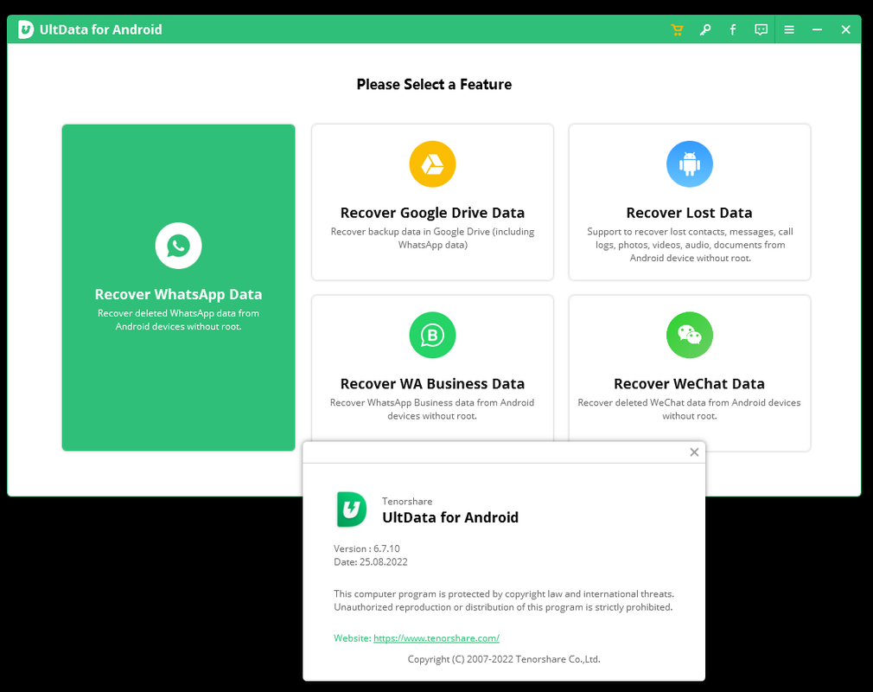The image size is (873, 692).
Task: Click the Tenorshare logo in About dialog
Action: tap(351, 509)
